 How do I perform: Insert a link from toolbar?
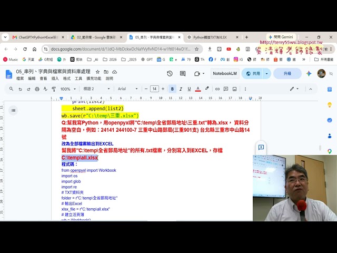217,89
